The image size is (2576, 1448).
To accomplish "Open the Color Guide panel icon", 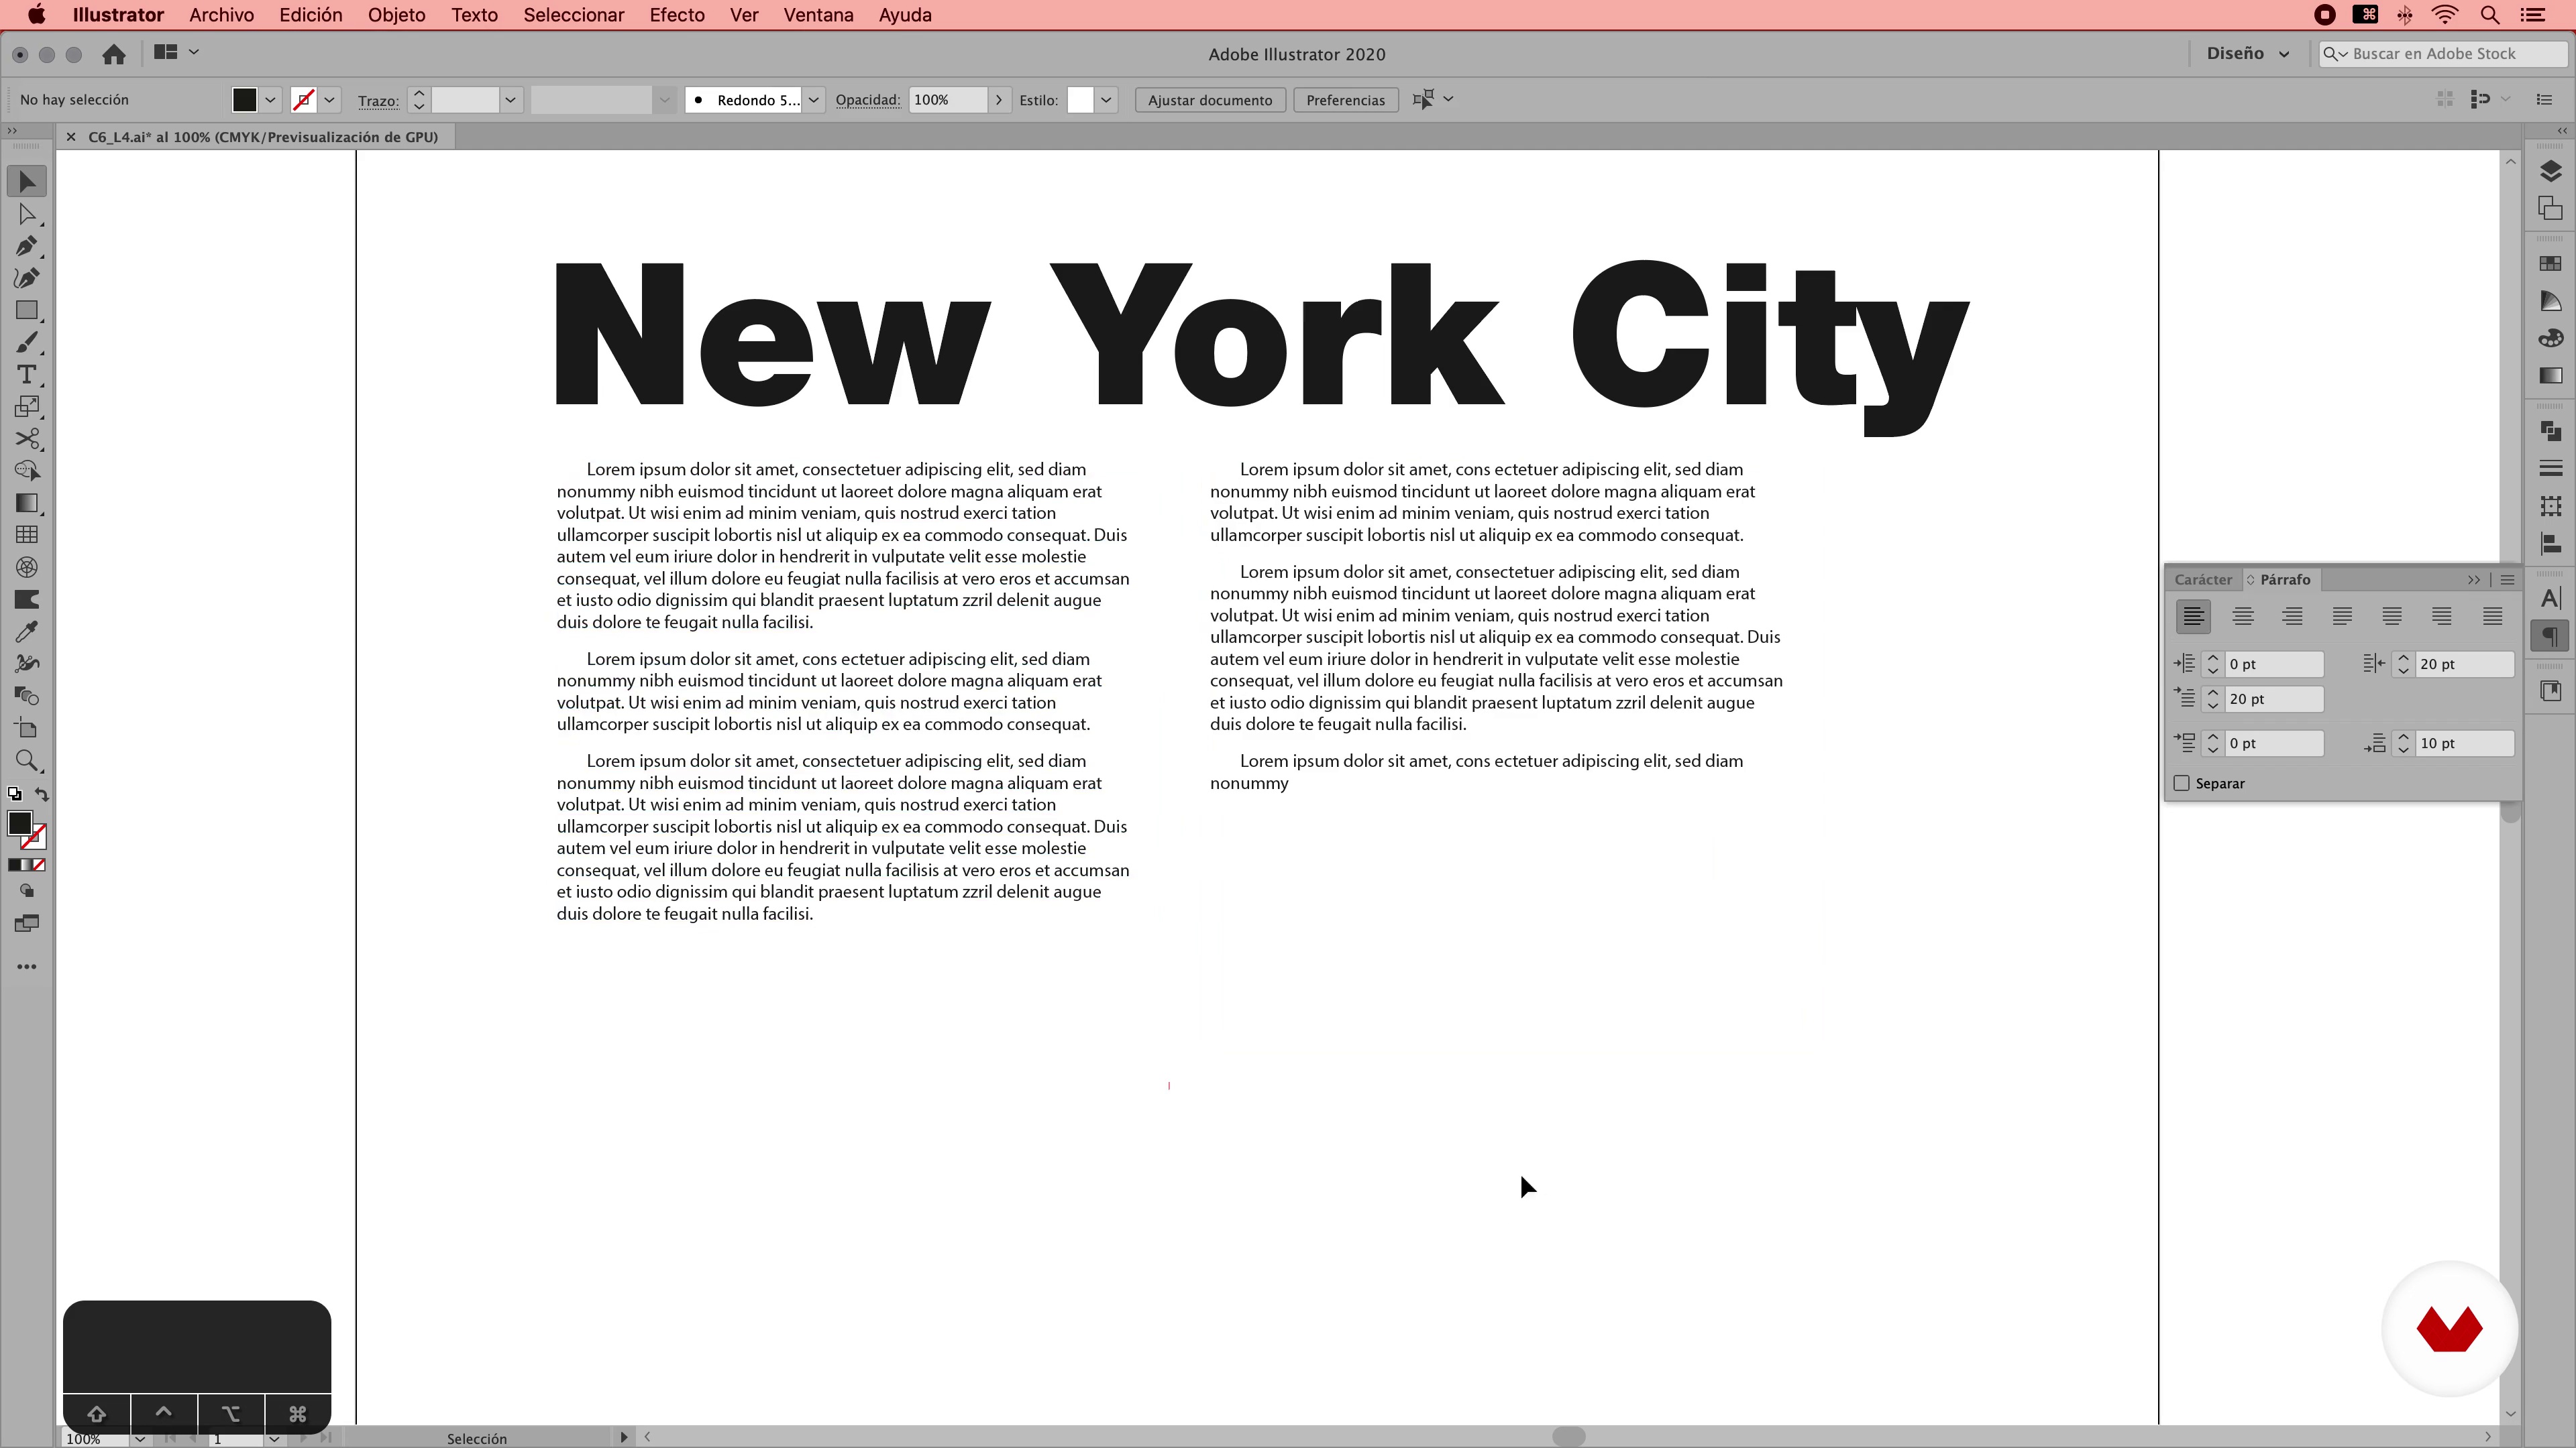I will (2550, 301).
